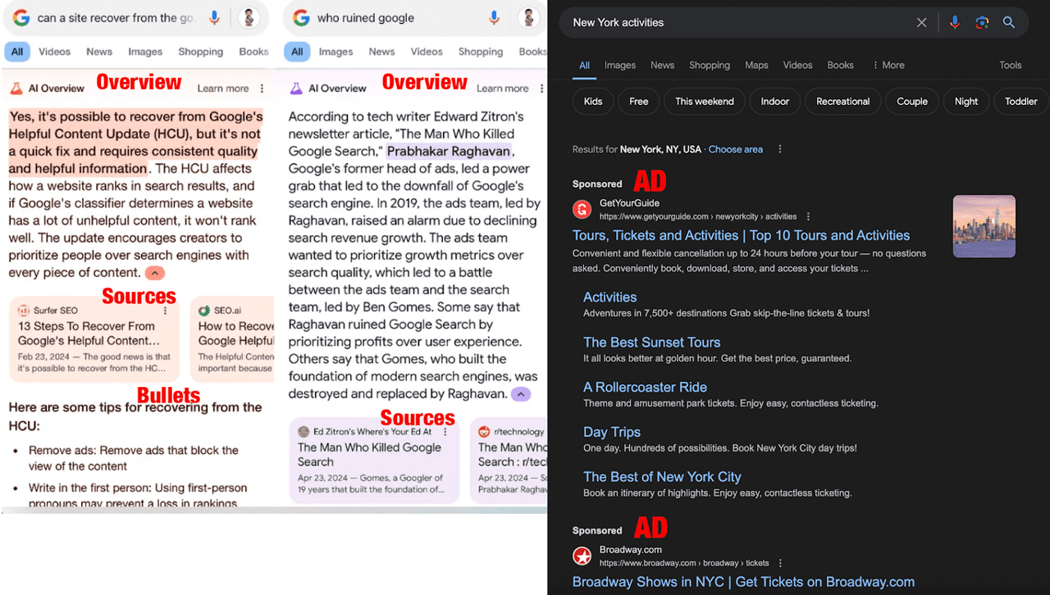The image size is (1050, 595).
Task: Open the profile avatar in the 'who ruined google' panel
Action: click(x=531, y=17)
